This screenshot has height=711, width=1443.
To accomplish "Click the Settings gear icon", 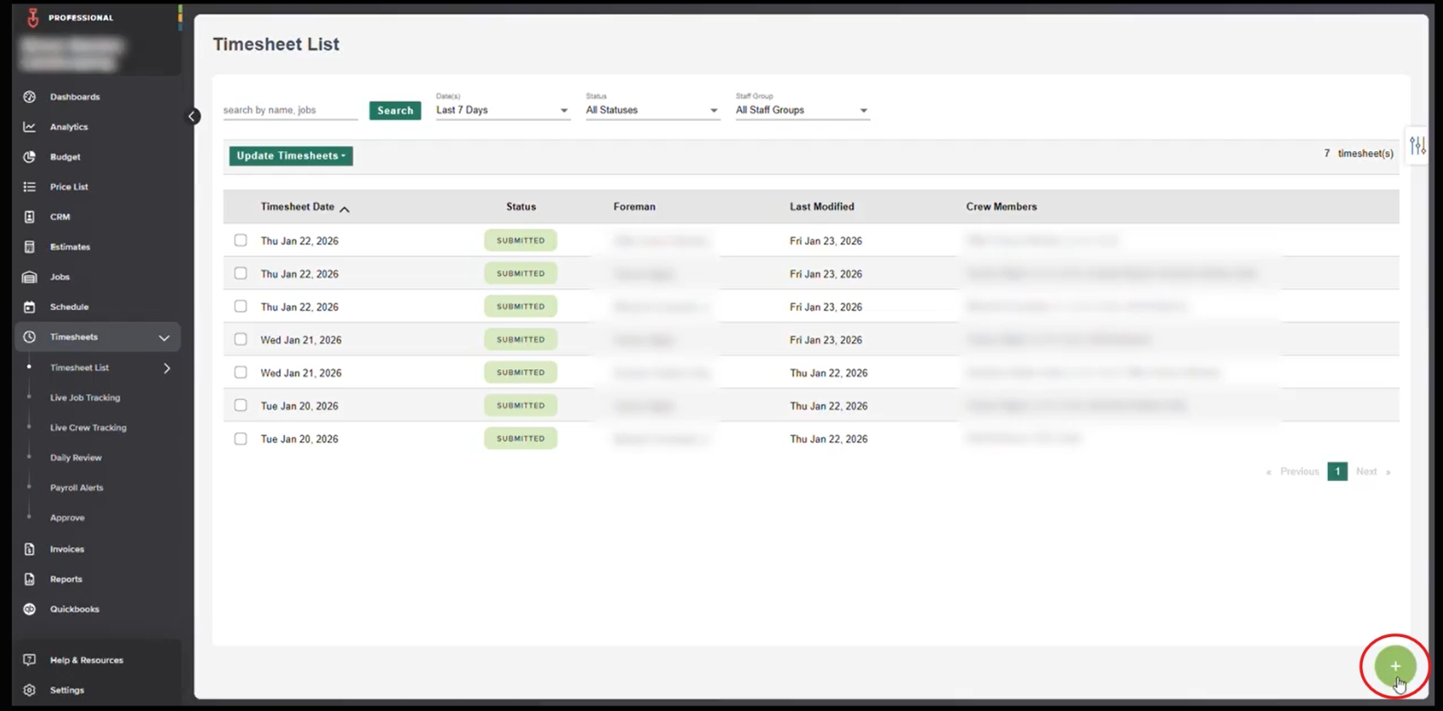I will click(29, 690).
